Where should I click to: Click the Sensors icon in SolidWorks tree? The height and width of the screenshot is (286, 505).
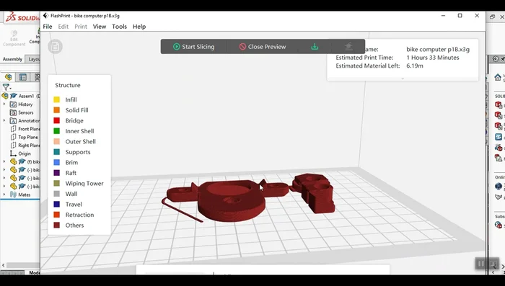13,112
